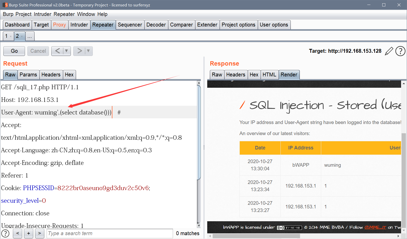Select the Response Raw tab
Viewport: 407px width, 239px height.
coord(217,75)
